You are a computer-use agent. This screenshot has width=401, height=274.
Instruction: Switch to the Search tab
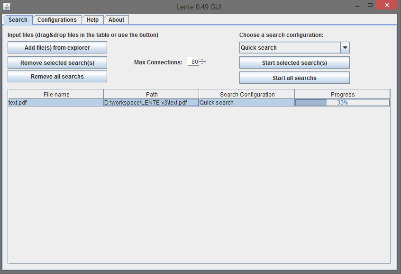18,20
